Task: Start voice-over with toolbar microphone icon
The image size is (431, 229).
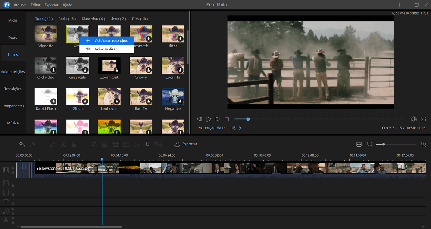Action: pos(147,144)
